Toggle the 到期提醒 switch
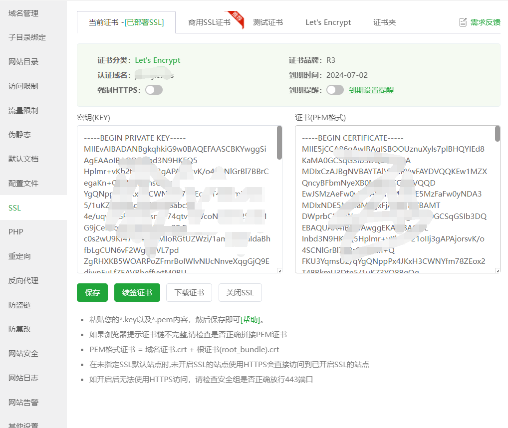Screen dimensions: 508x428 coord(335,90)
